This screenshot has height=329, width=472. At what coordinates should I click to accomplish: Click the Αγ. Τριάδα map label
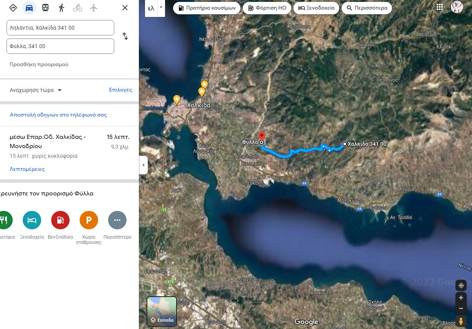(x=401, y=217)
